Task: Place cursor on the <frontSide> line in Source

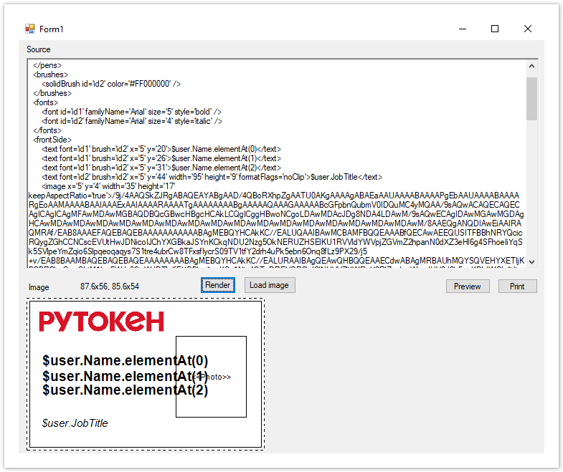Action: (52, 140)
